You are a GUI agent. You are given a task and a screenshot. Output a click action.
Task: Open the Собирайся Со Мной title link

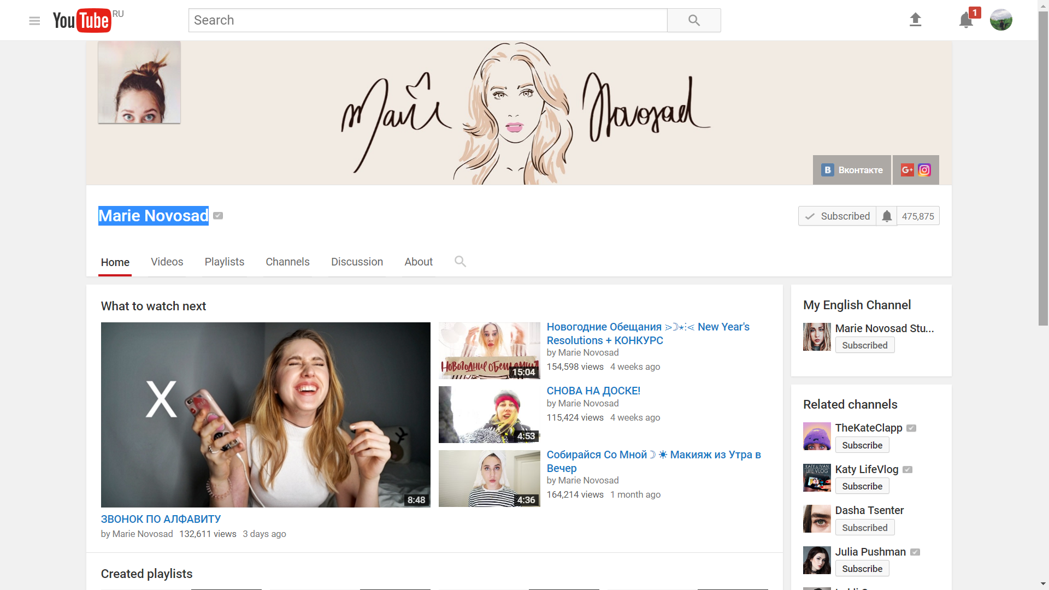tap(653, 461)
